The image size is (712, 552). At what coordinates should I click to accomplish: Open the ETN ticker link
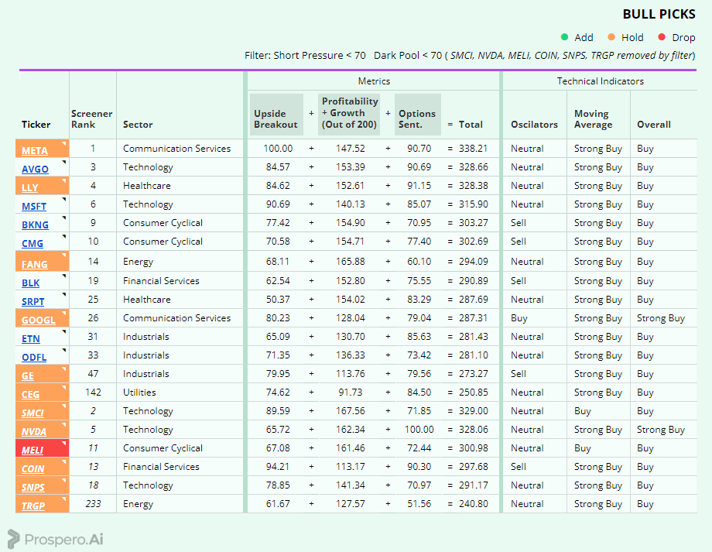31,339
